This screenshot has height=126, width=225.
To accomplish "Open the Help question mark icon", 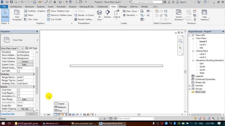I will point(205,2).
